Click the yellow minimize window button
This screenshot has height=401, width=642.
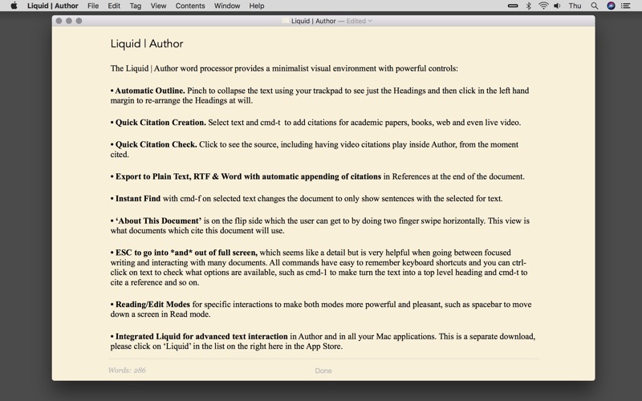tap(69, 21)
